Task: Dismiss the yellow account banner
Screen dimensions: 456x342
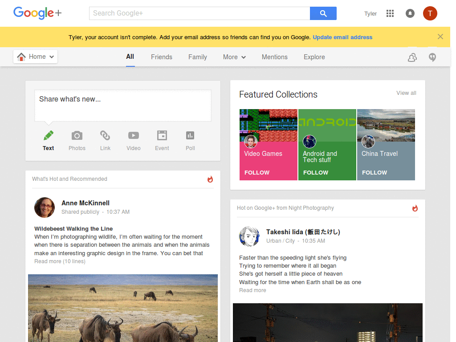Action: point(440,37)
